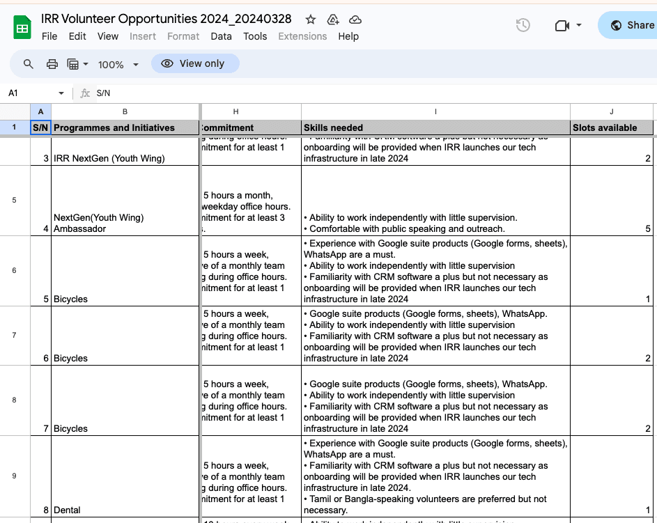Expand the camera meeting options arrow
This screenshot has height=523, width=657.
579,25
